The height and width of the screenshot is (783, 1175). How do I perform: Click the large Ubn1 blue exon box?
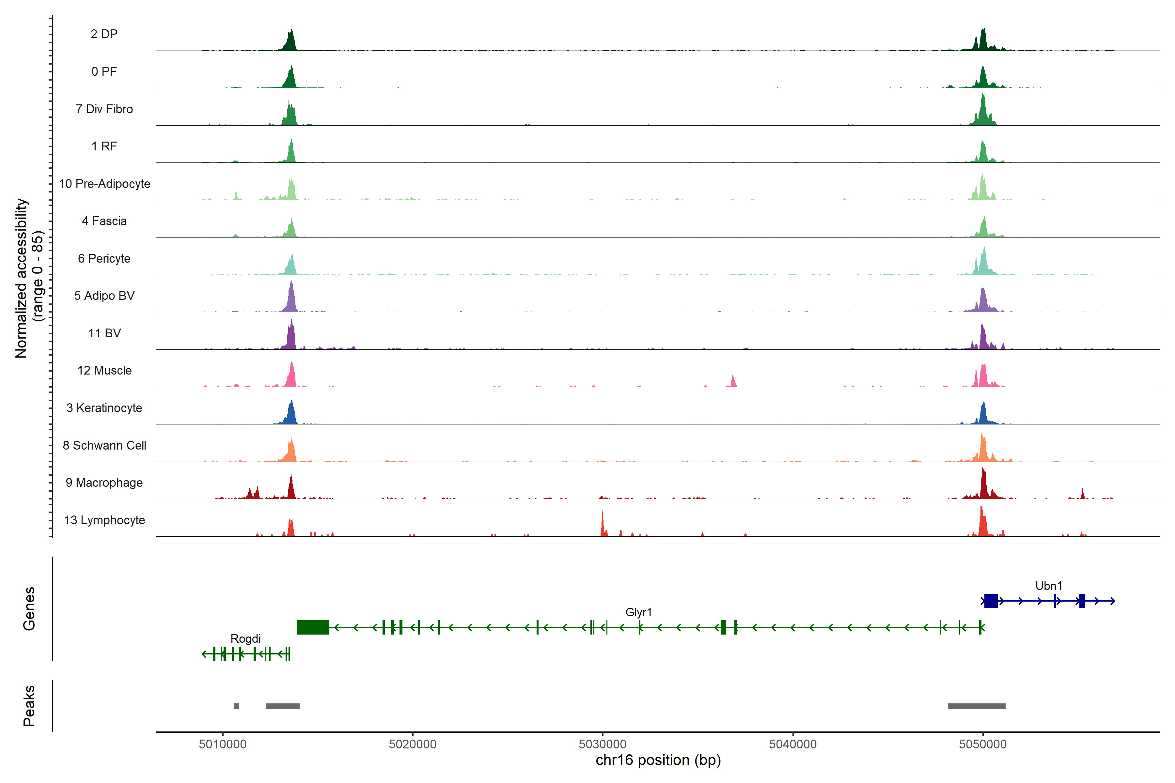(991, 601)
